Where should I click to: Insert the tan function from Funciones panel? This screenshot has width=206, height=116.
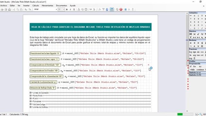coord(198,55)
